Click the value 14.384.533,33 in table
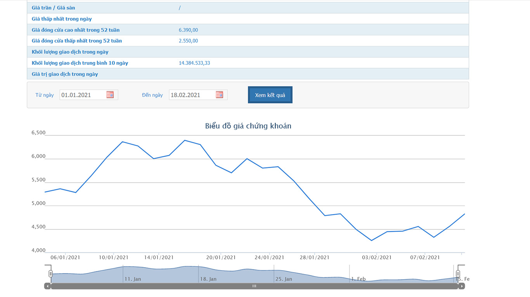Image resolution: width=530 pixels, height=297 pixels. tap(194, 63)
